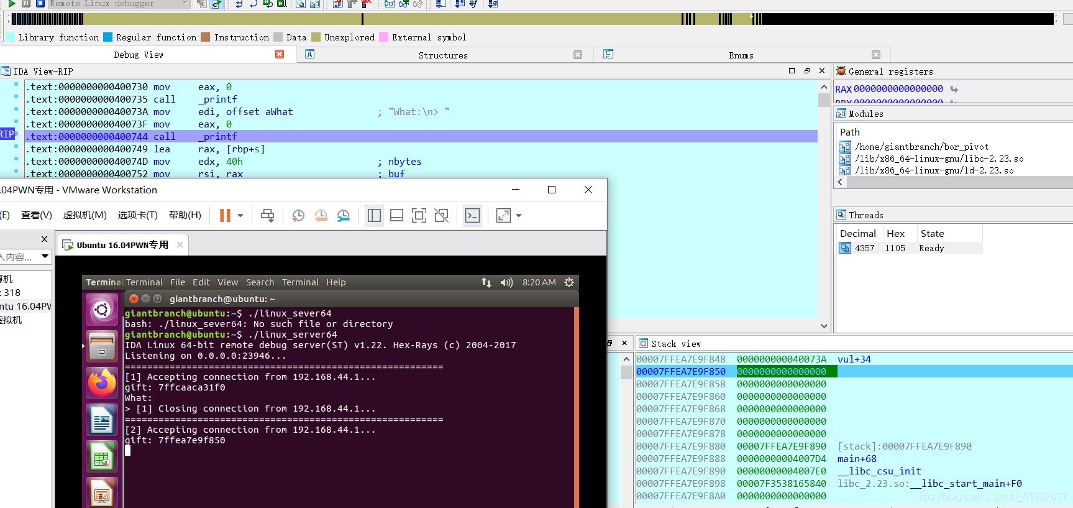
Task: Start the process with the green play icon
Action: point(12,3)
